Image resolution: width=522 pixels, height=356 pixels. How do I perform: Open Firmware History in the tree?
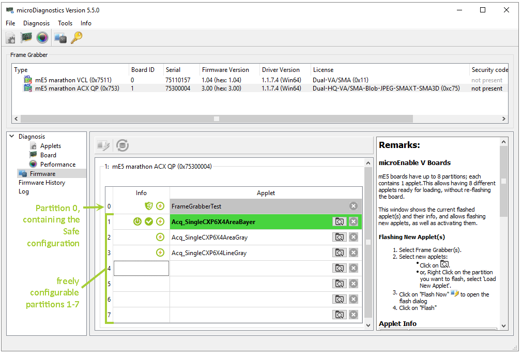(42, 183)
